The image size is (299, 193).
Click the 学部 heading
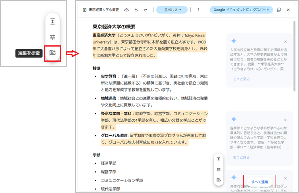[97, 155]
